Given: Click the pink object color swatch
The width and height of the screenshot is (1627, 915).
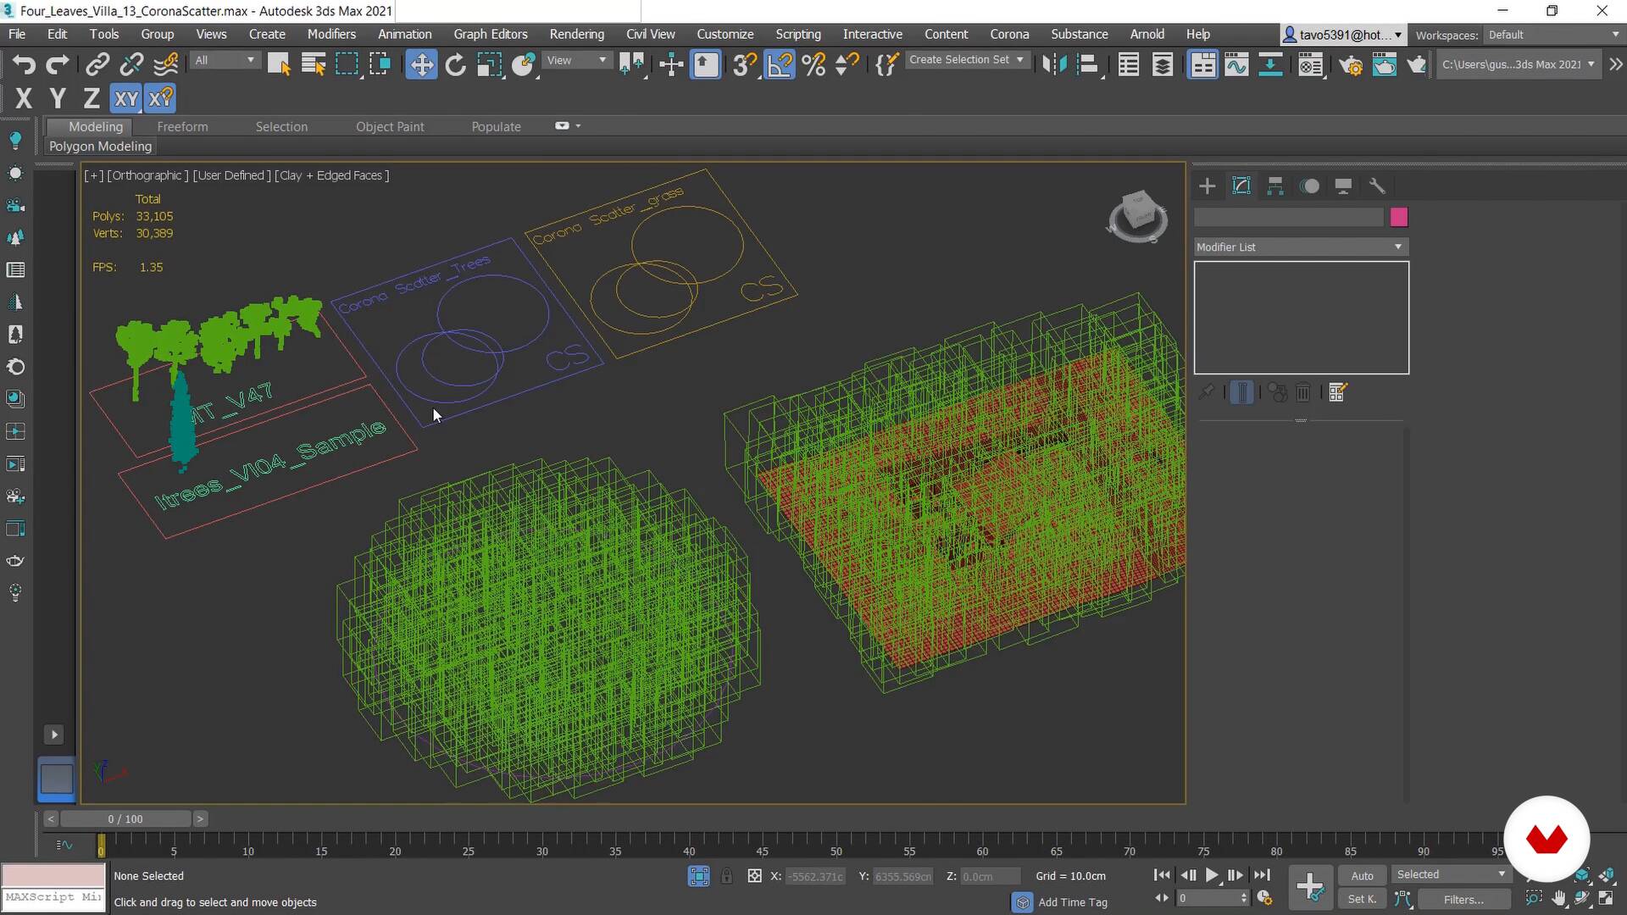Looking at the screenshot, I should coord(1399,218).
